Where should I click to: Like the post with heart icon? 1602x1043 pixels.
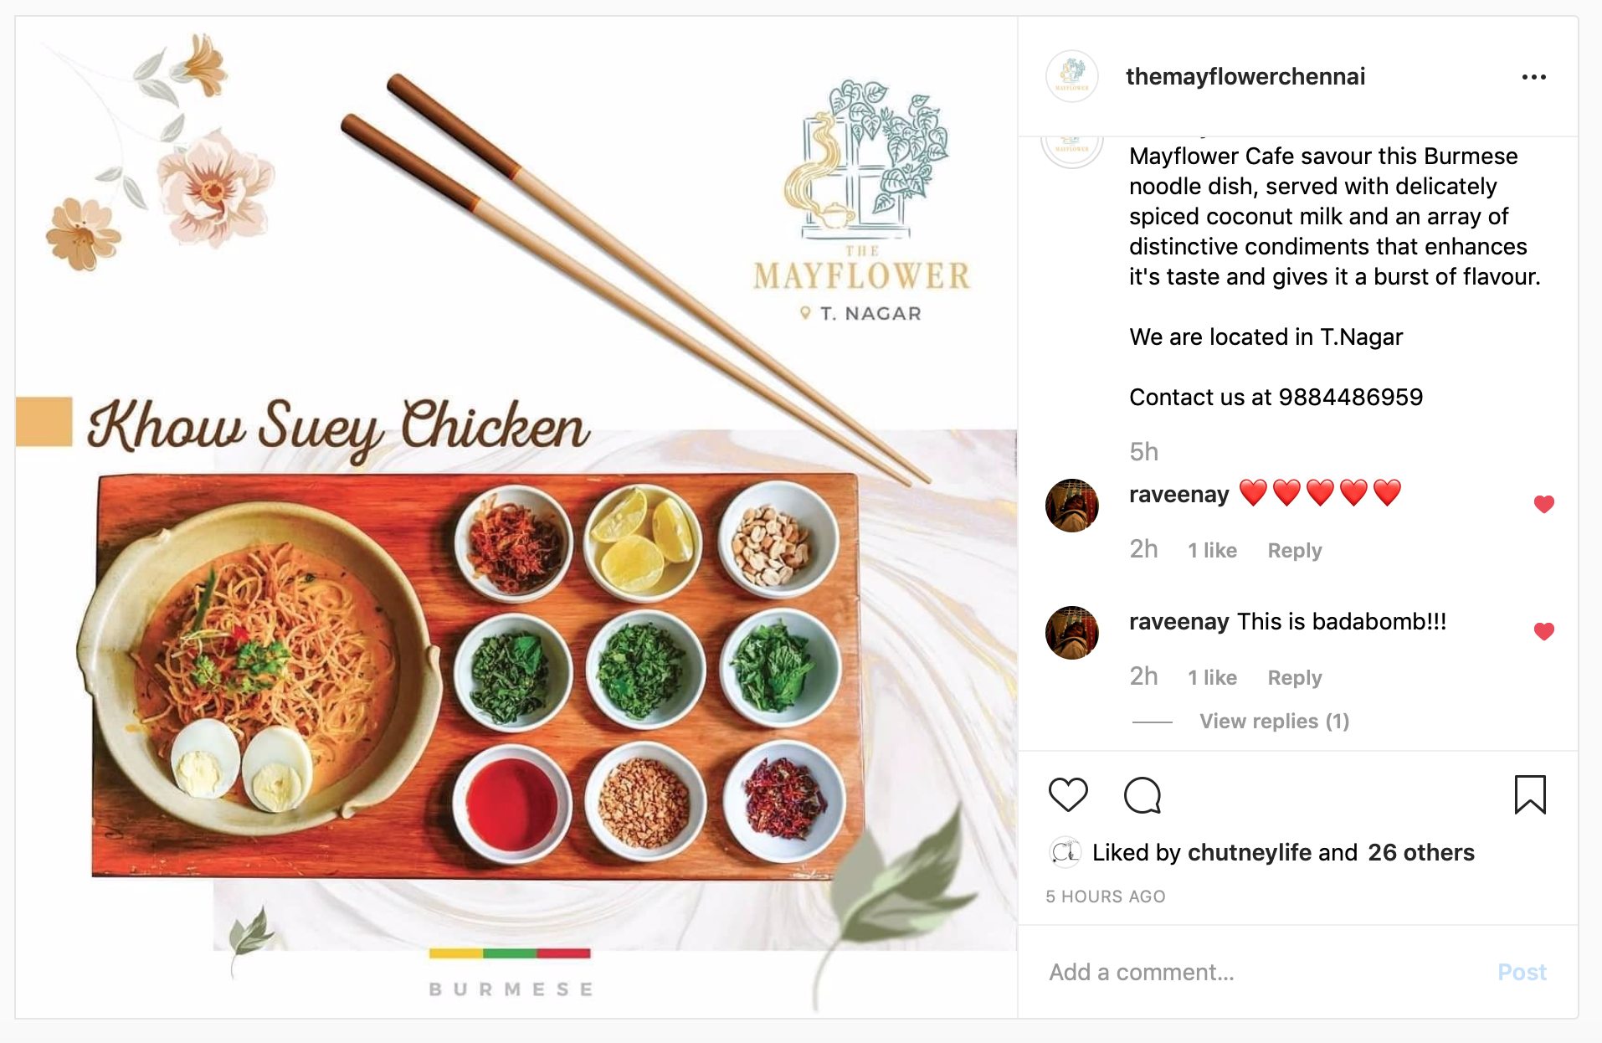click(1068, 794)
